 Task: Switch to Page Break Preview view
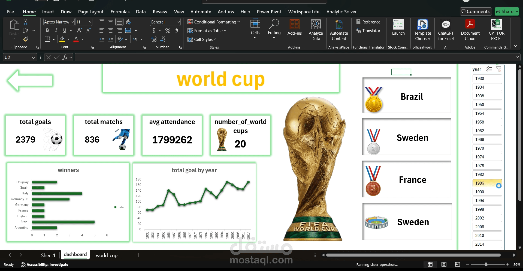click(457, 264)
